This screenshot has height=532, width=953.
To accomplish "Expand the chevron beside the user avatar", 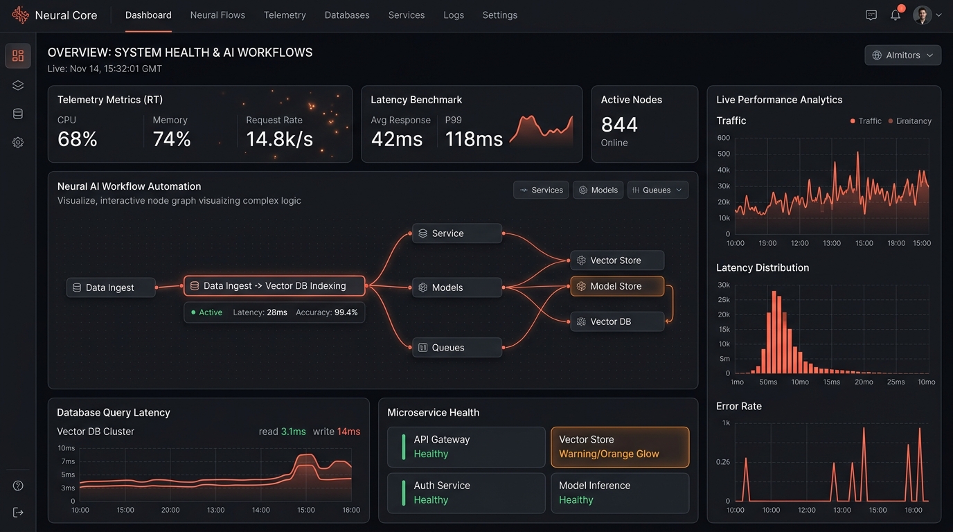I will tap(938, 15).
